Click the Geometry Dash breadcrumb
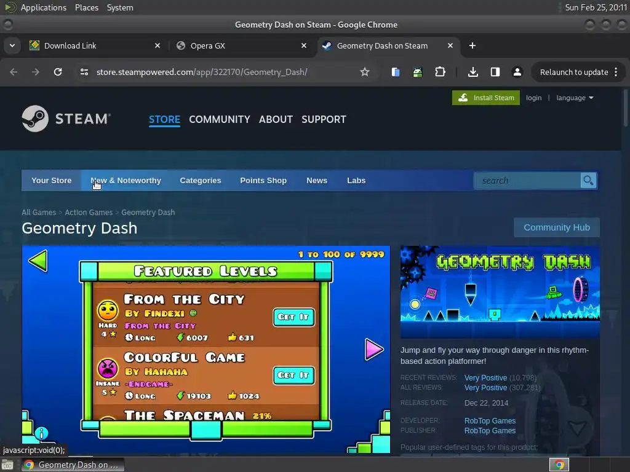This screenshot has height=472, width=630. (x=148, y=212)
